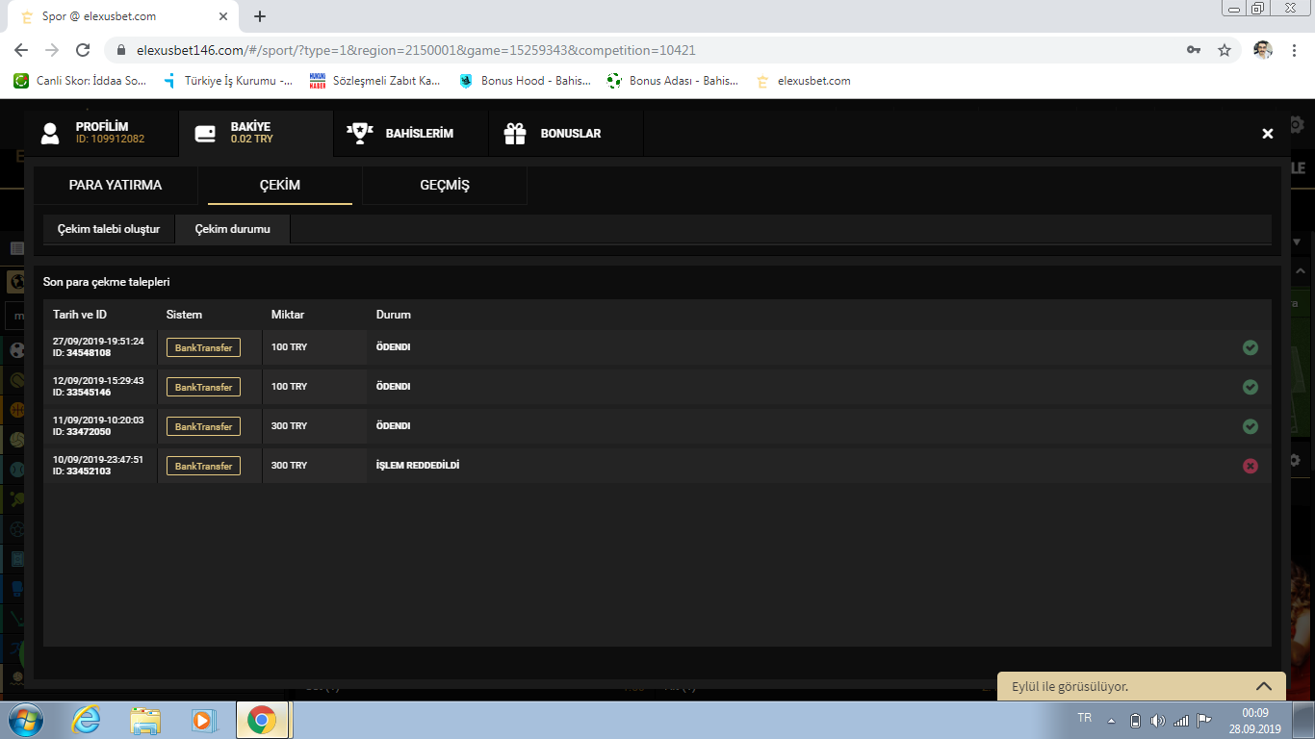Open Bahislerim trophy icon tab

tap(360, 134)
